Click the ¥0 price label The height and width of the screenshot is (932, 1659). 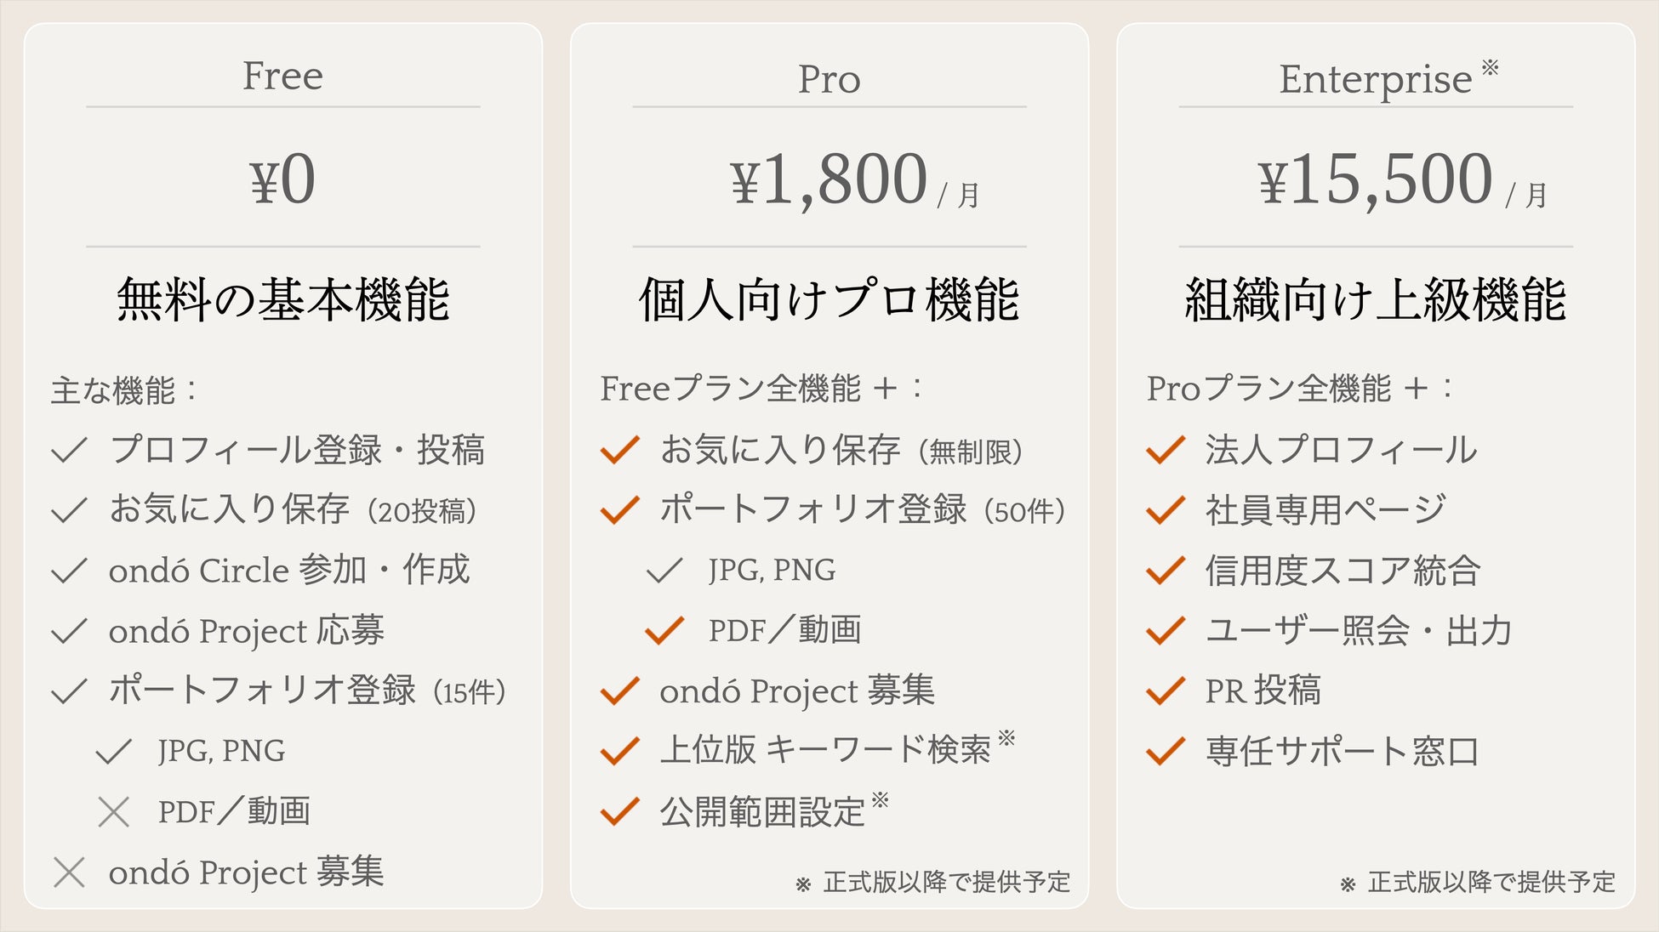pos(282,179)
